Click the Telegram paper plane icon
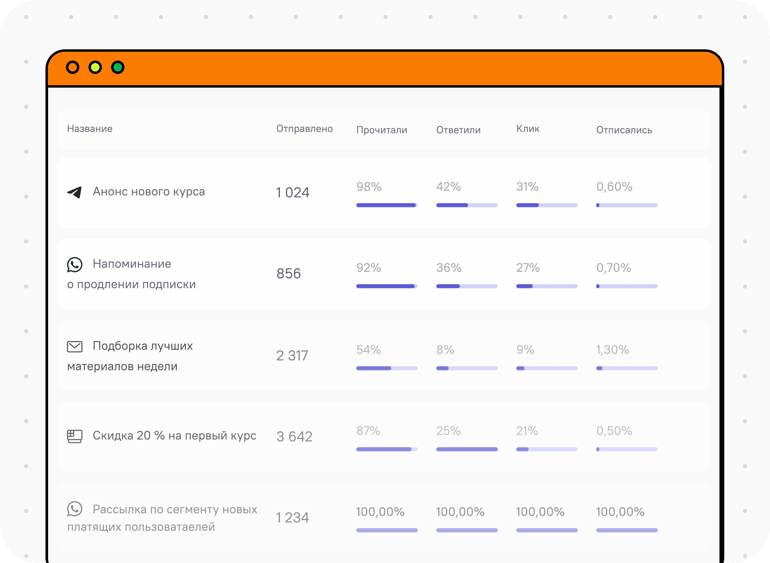 75,192
